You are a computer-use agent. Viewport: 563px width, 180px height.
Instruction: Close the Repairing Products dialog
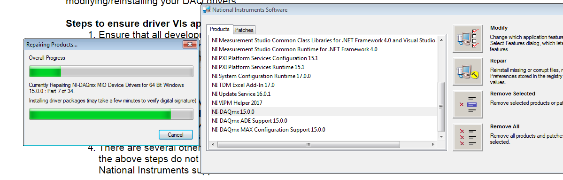pyautogui.click(x=190, y=45)
